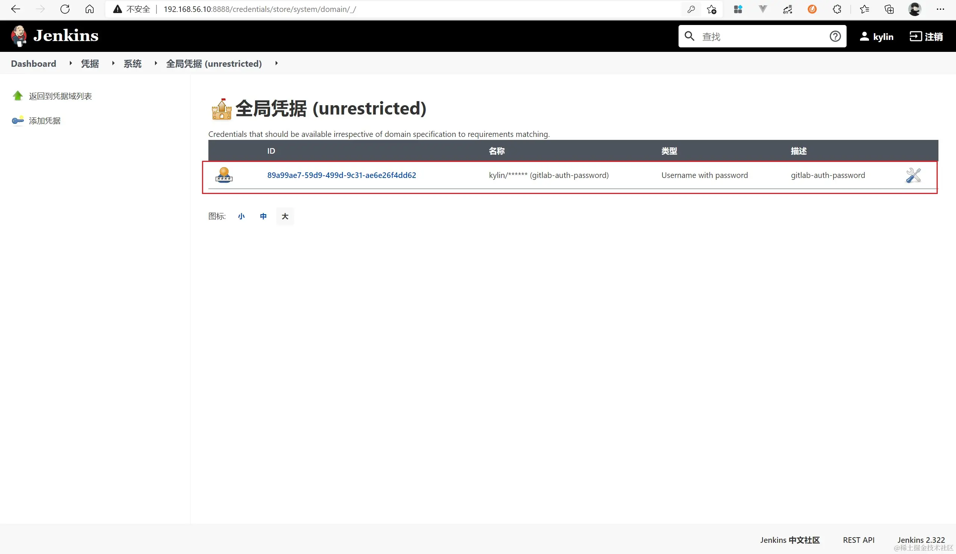
Task: Click the Jenkins butler logo
Action: pyautogui.click(x=19, y=36)
